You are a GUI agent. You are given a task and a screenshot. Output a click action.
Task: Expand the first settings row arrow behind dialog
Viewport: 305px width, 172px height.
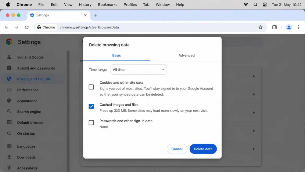point(254,76)
